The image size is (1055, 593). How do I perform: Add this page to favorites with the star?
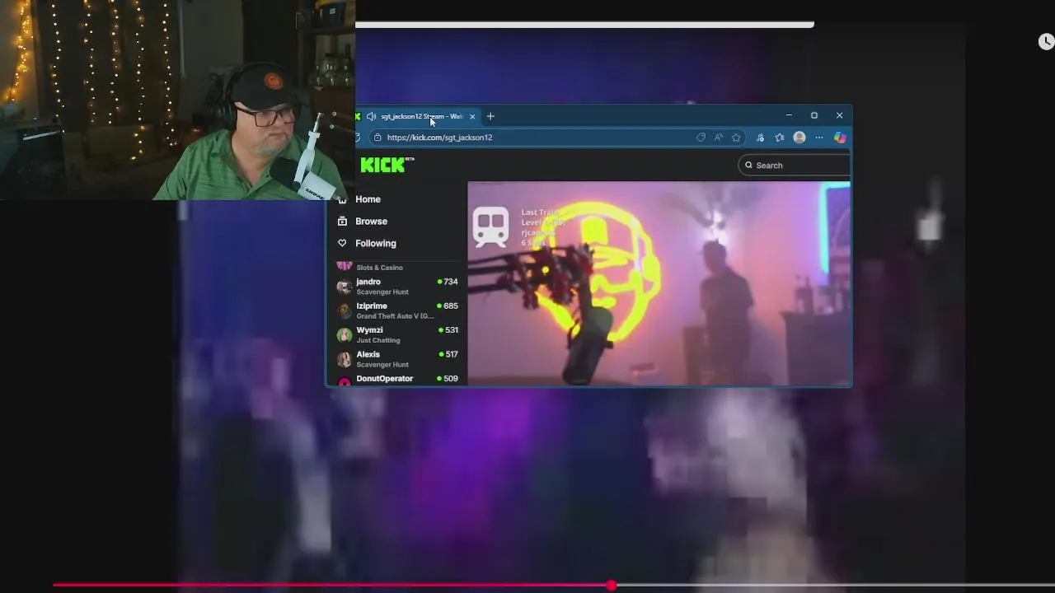[x=736, y=138]
